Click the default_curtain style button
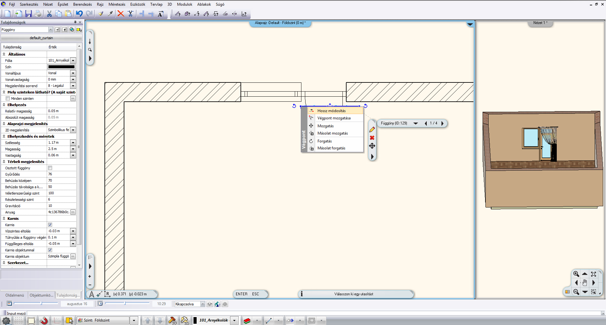 [41, 38]
